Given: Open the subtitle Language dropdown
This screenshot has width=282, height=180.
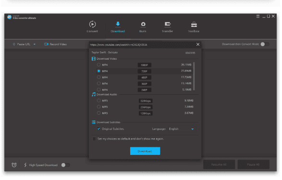Looking at the screenshot, I should 182,129.
